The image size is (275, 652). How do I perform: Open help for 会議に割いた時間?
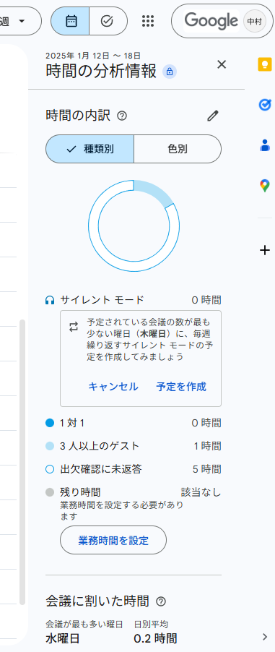pos(161,601)
